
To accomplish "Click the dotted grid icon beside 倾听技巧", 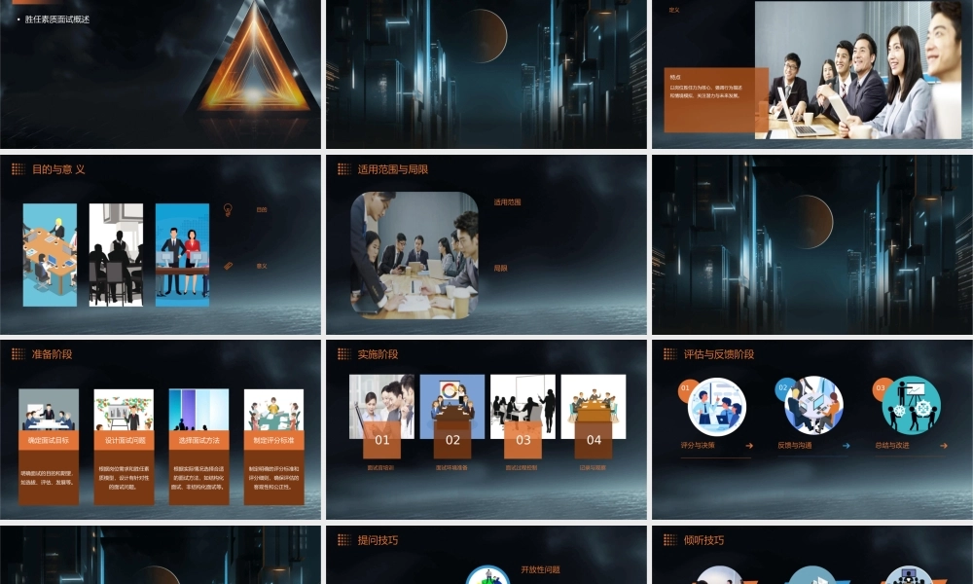I will (670, 540).
